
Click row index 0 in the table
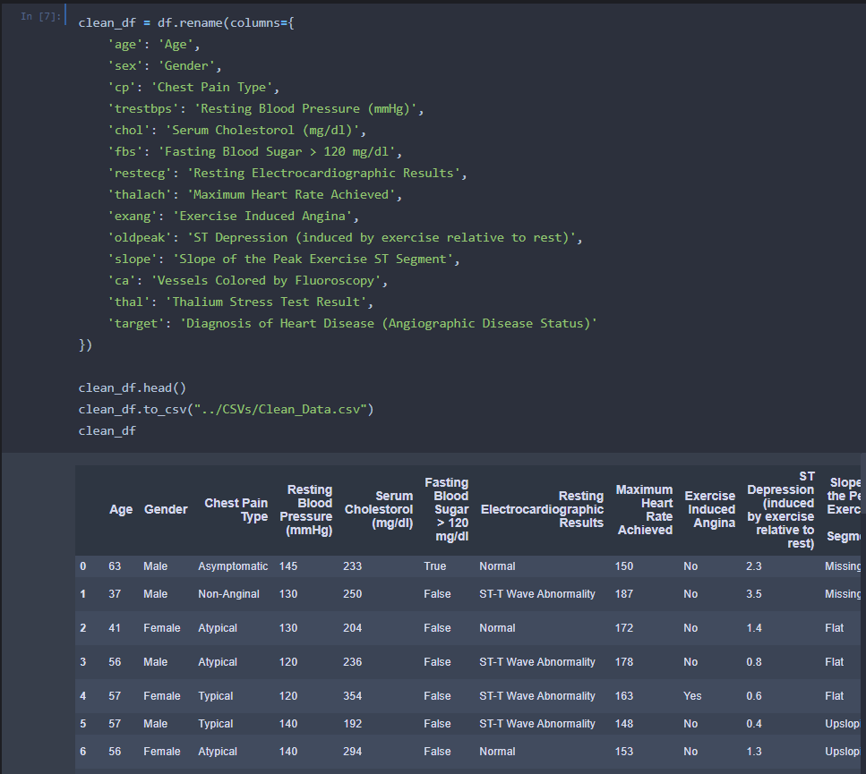[83, 566]
